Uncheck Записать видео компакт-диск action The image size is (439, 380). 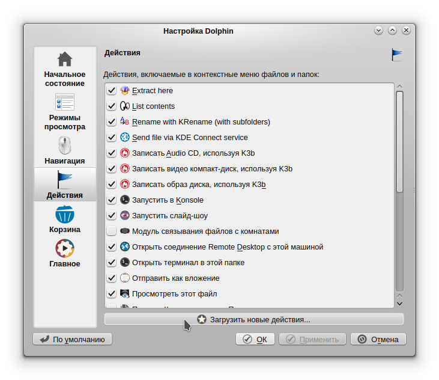coord(112,169)
